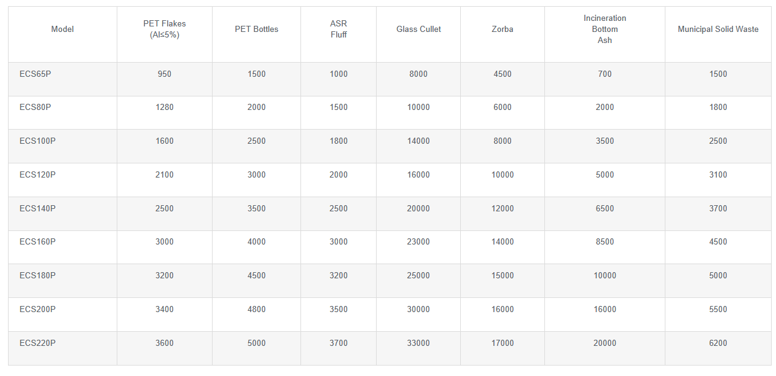
Task: Click the ECS160P model cell
Action: click(x=37, y=242)
